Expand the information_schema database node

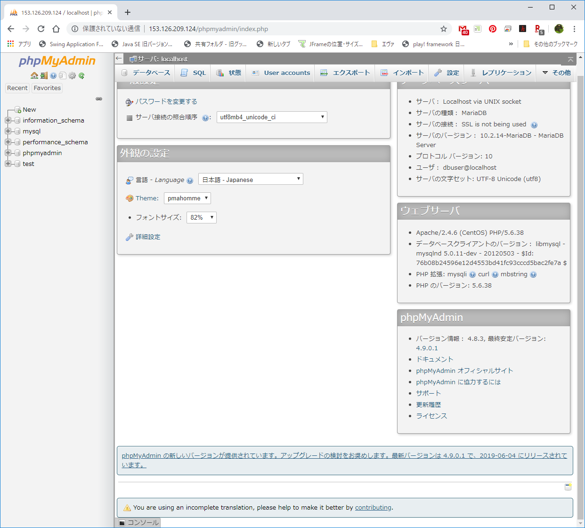[x=8, y=120]
